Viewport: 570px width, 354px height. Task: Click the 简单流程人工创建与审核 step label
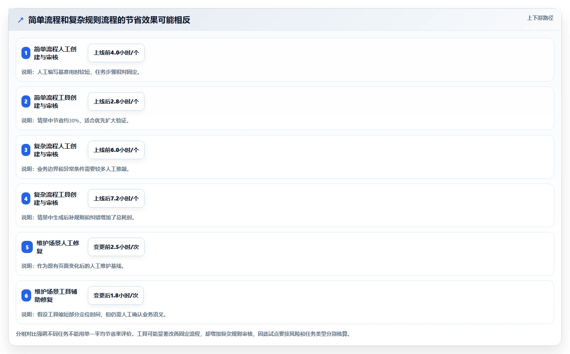(55, 53)
